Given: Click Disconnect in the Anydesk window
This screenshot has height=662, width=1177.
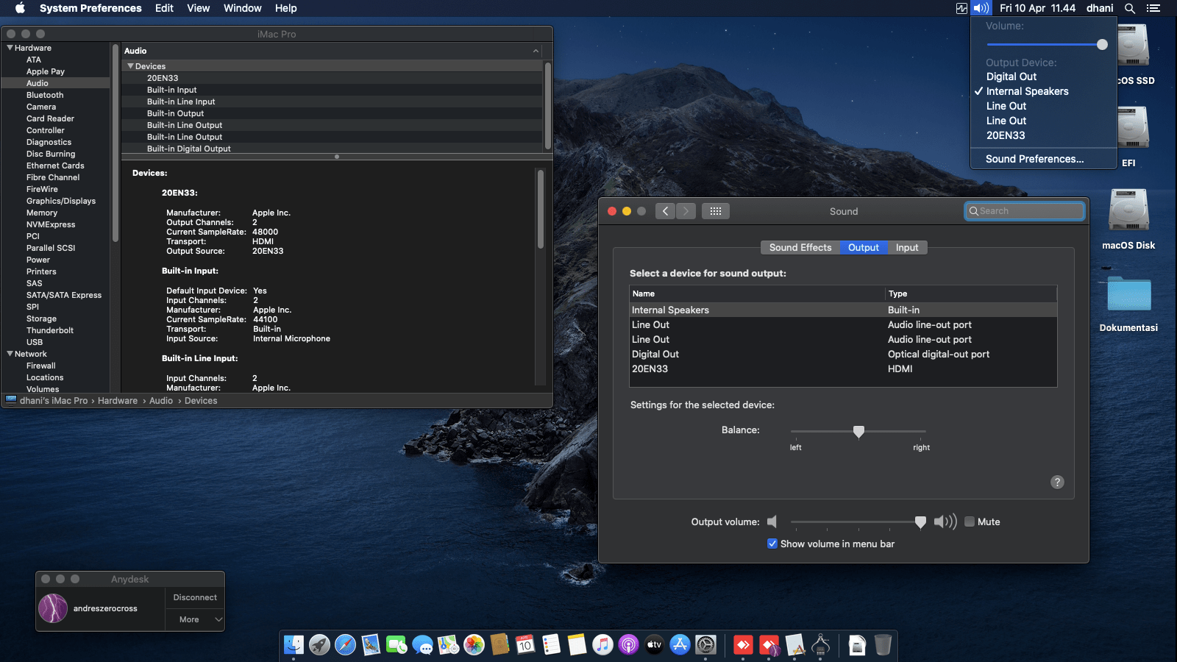Looking at the screenshot, I should 195,597.
